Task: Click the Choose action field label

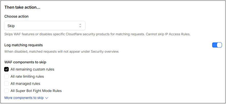Action: 16,17
